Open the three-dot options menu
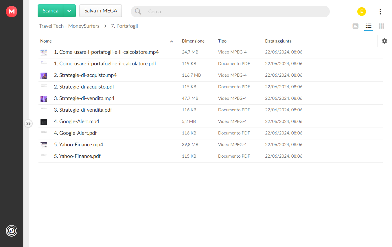 [380, 12]
